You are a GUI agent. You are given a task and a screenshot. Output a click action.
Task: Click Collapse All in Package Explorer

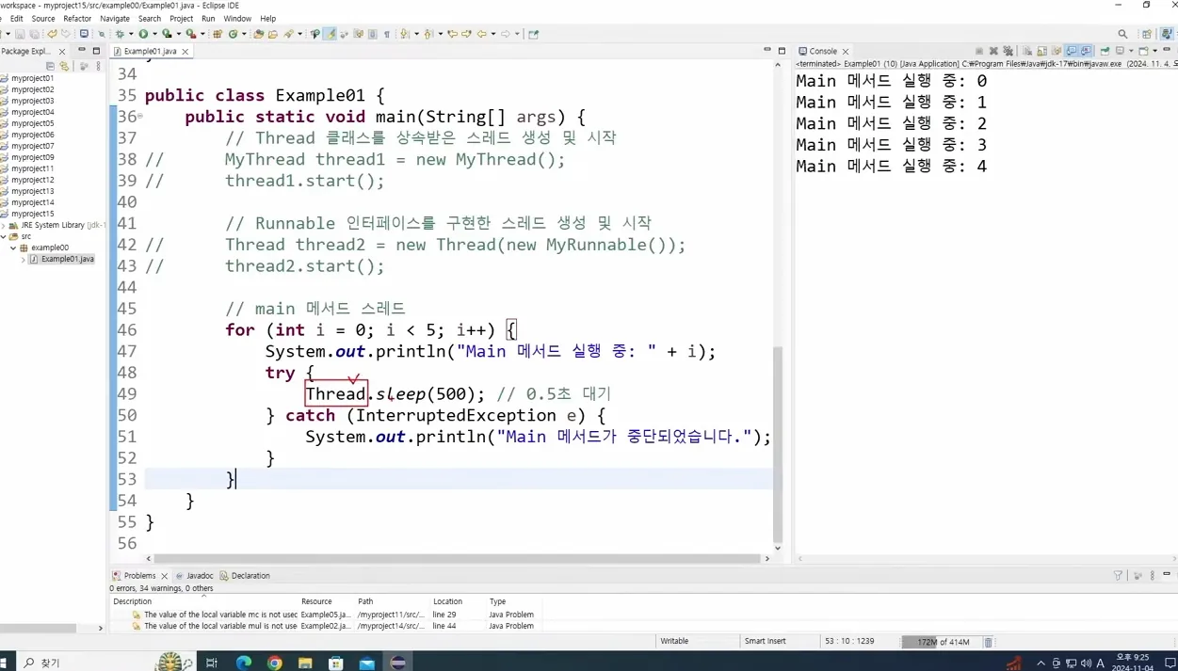[50, 66]
